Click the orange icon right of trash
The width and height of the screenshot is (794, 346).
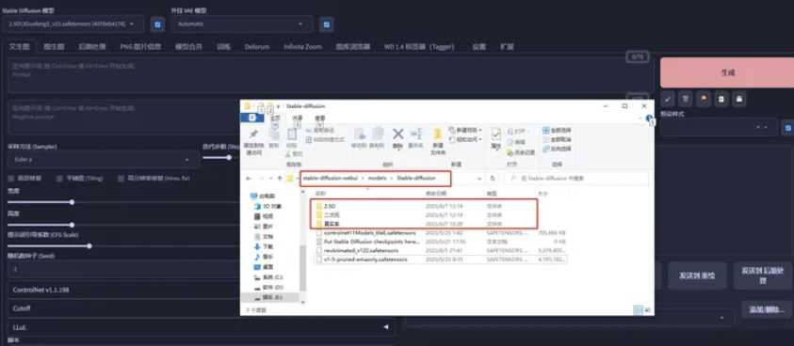703,99
